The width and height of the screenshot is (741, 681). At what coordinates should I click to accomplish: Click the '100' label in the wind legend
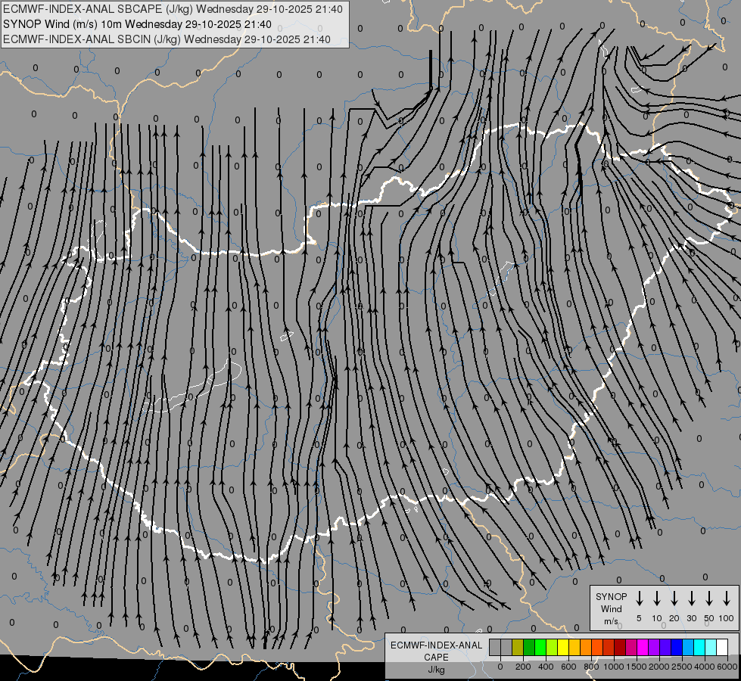click(x=727, y=618)
